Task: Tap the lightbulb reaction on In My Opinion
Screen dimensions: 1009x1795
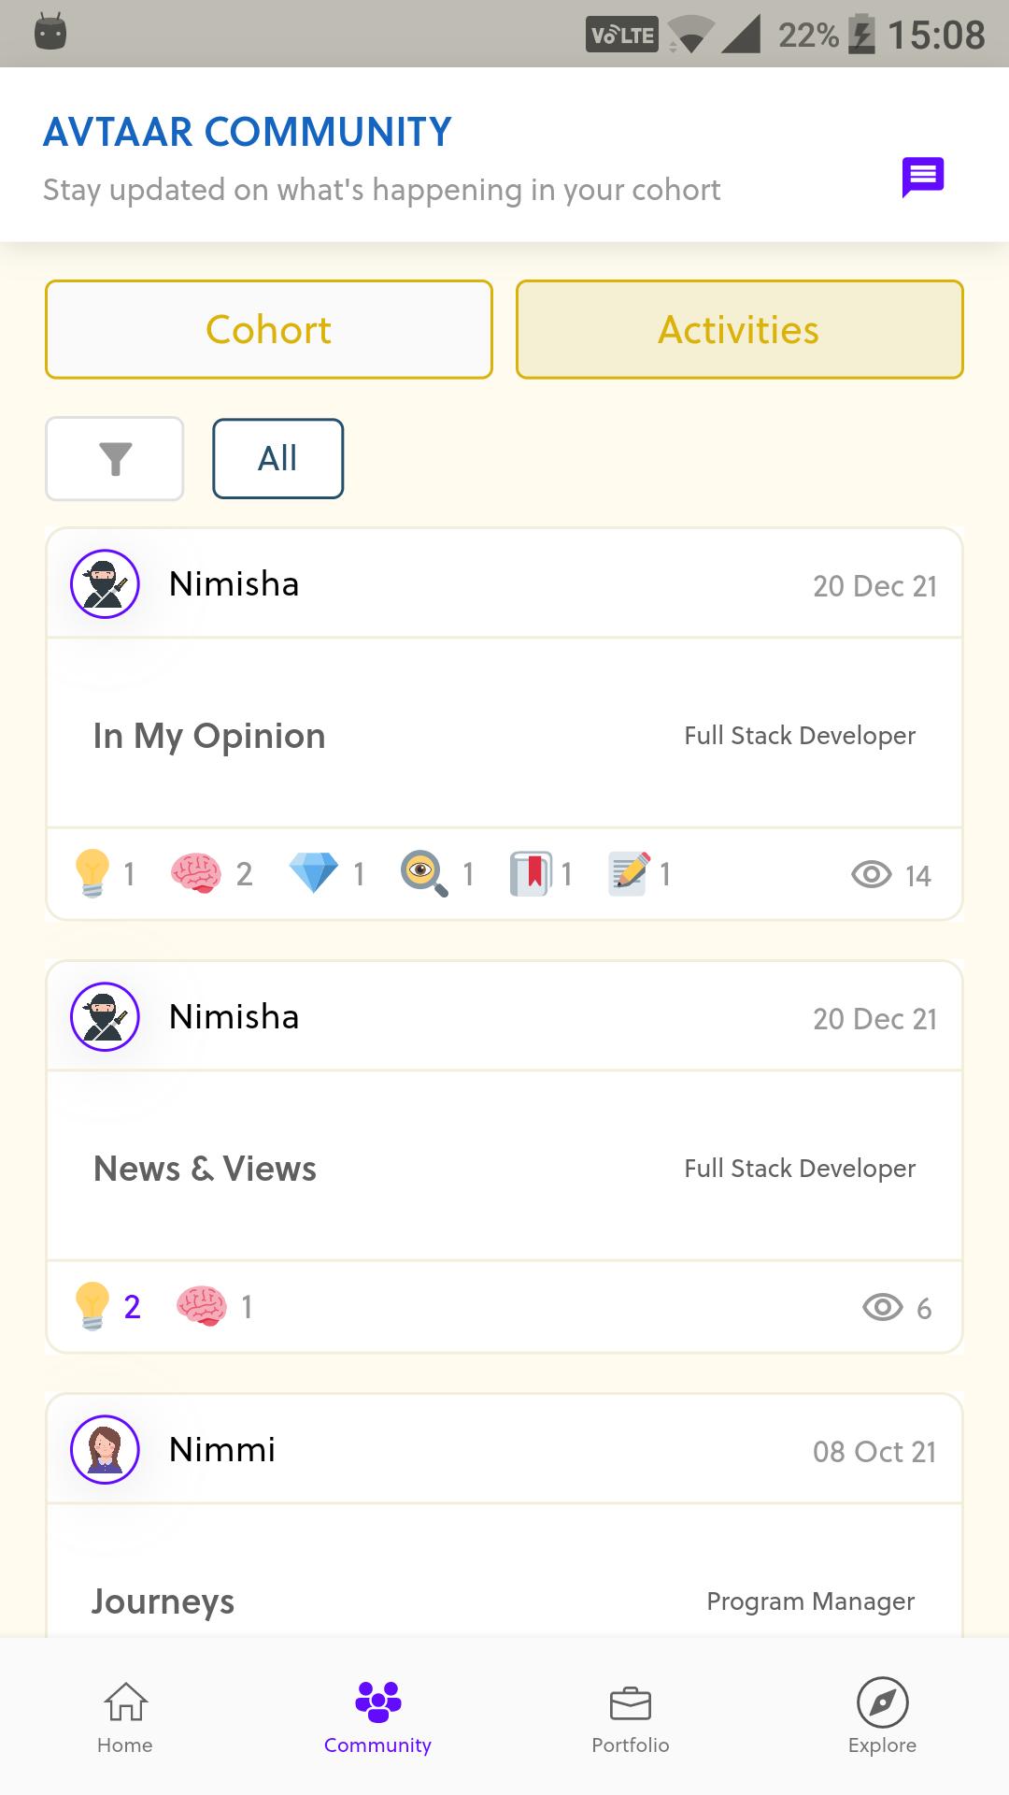Action: [92, 873]
